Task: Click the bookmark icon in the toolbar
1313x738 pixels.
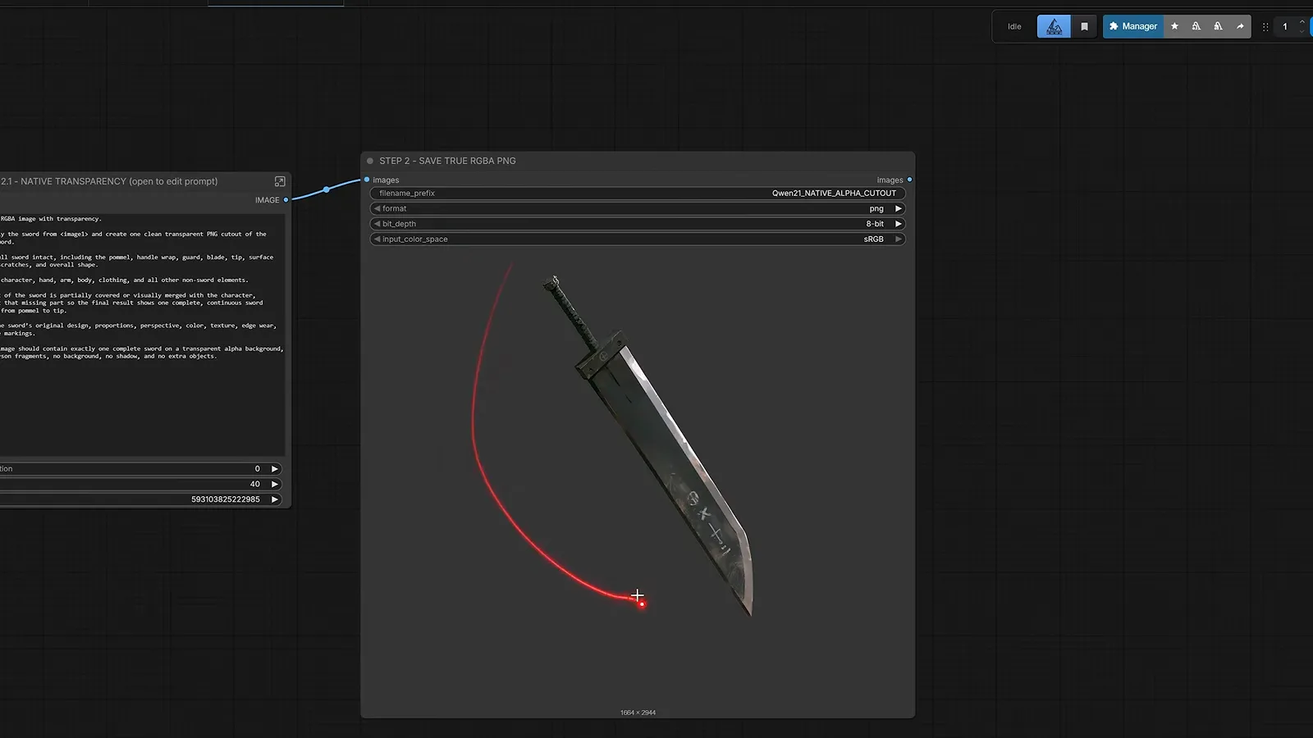Action: click(x=1084, y=26)
